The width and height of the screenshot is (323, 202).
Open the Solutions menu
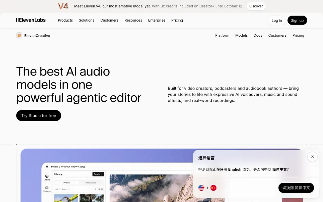[86, 20]
